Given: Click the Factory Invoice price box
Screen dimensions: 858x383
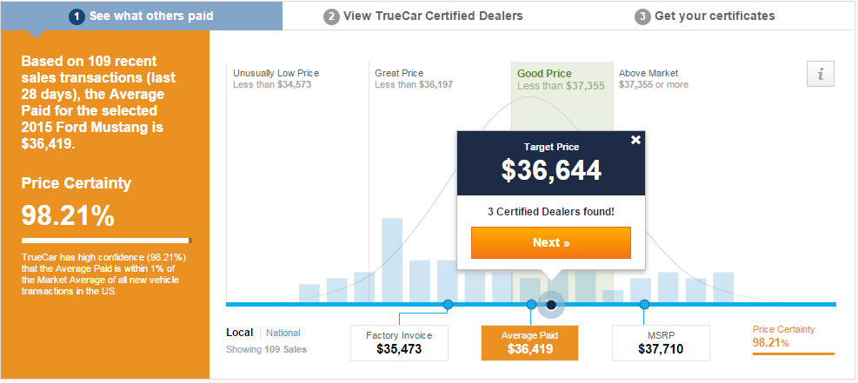Looking at the screenshot, I should pyautogui.click(x=399, y=343).
